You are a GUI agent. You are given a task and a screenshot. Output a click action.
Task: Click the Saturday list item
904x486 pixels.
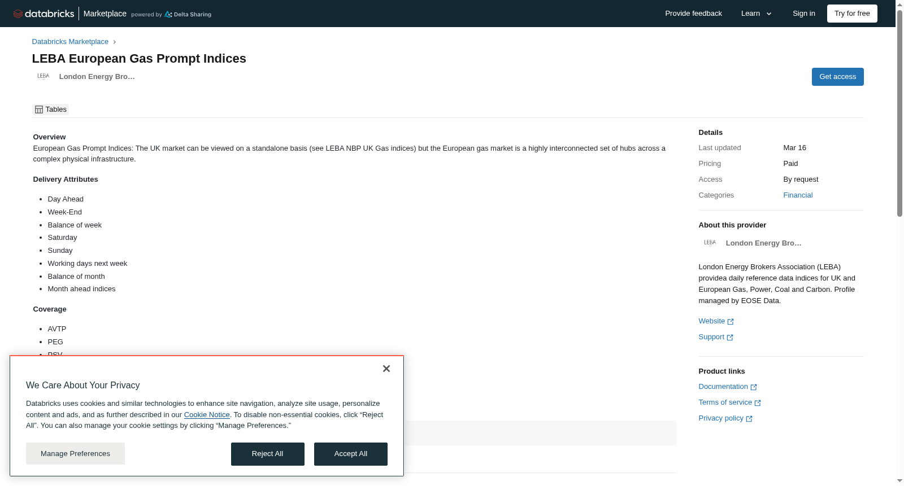tap(62, 238)
